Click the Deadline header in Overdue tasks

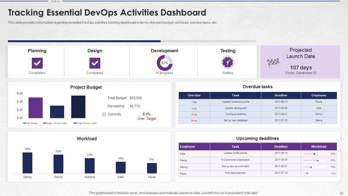[x=281, y=95]
